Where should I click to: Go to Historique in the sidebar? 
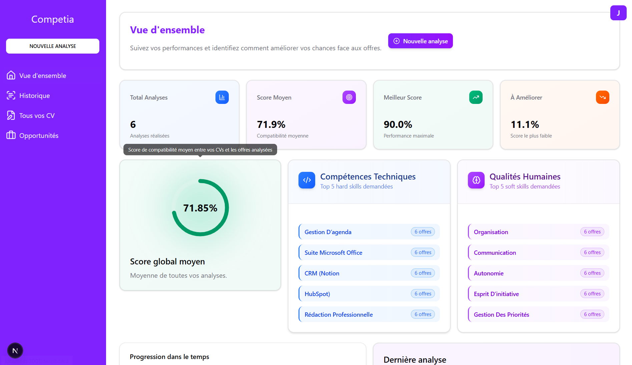[34, 96]
